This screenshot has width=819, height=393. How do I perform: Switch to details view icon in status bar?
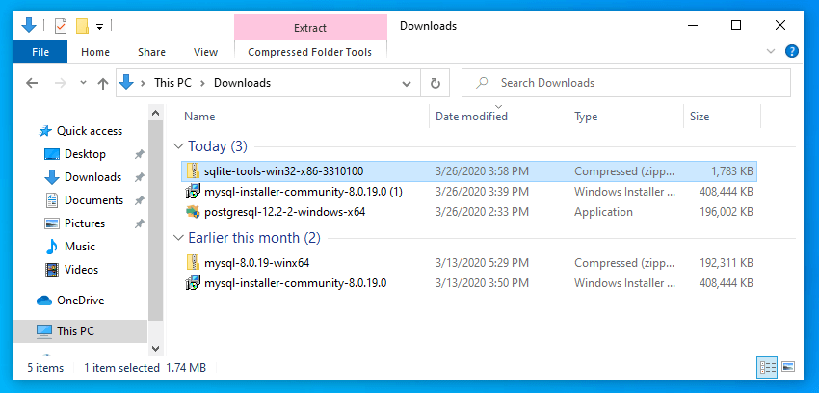coord(767,367)
